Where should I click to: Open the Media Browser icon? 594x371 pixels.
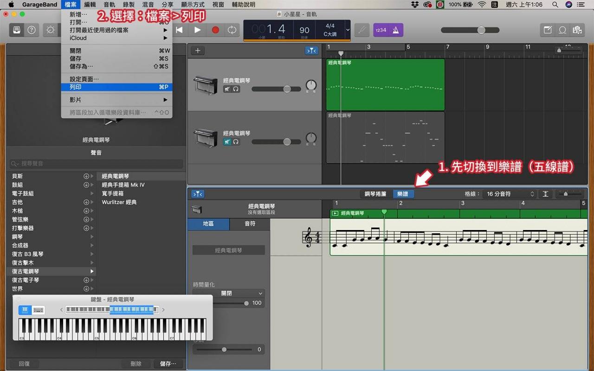577,30
